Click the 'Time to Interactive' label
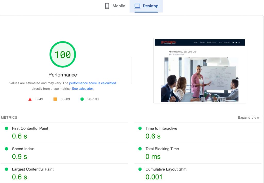The width and height of the screenshot is (264, 183). pos(161,128)
